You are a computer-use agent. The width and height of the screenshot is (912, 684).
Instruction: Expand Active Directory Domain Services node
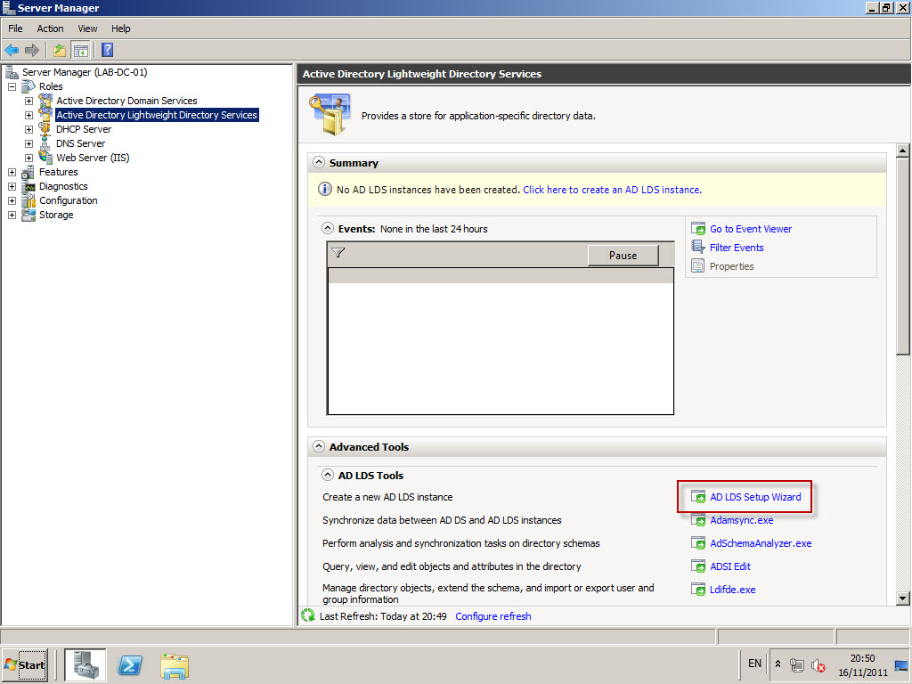click(28, 101)
